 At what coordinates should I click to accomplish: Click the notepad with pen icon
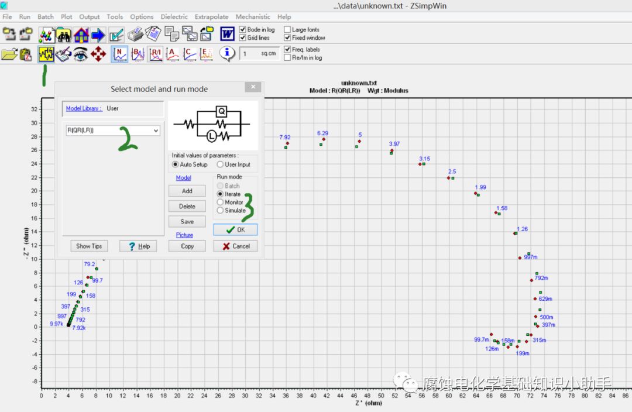pos(63,54)
